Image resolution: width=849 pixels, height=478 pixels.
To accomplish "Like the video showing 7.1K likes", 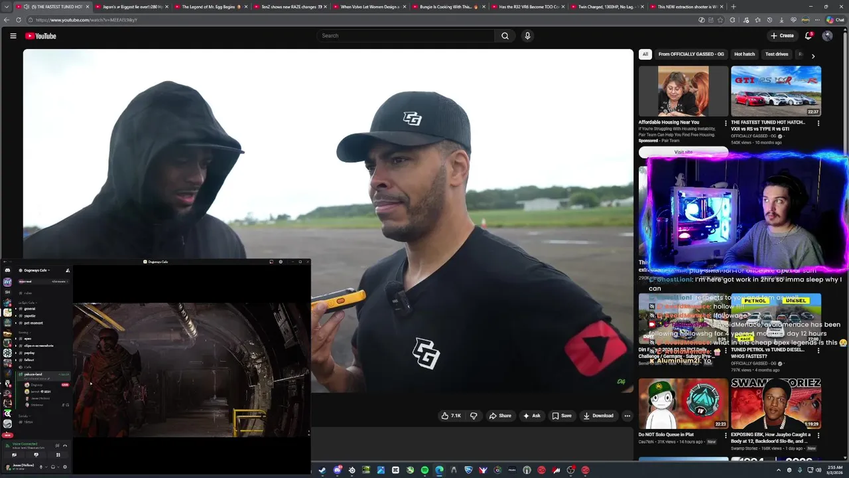I will tap(451, 416).
